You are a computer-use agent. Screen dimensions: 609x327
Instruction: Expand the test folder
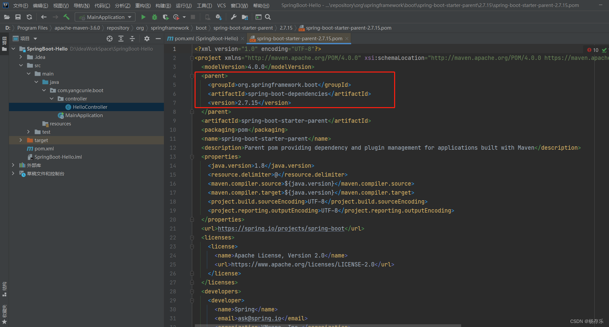point(29,132)
